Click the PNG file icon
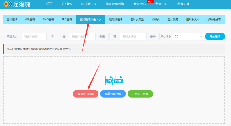Image resolution: width=231 pixels, height=126 pixels. click(119, 81)
